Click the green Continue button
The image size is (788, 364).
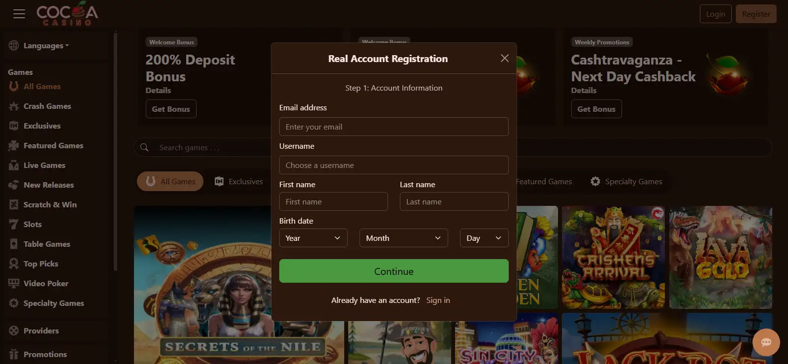tap(394, 271)
